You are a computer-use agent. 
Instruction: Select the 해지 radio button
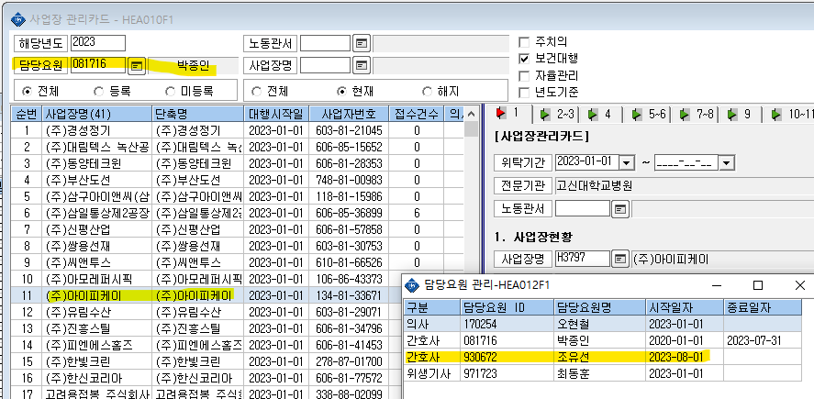(428, 92)
